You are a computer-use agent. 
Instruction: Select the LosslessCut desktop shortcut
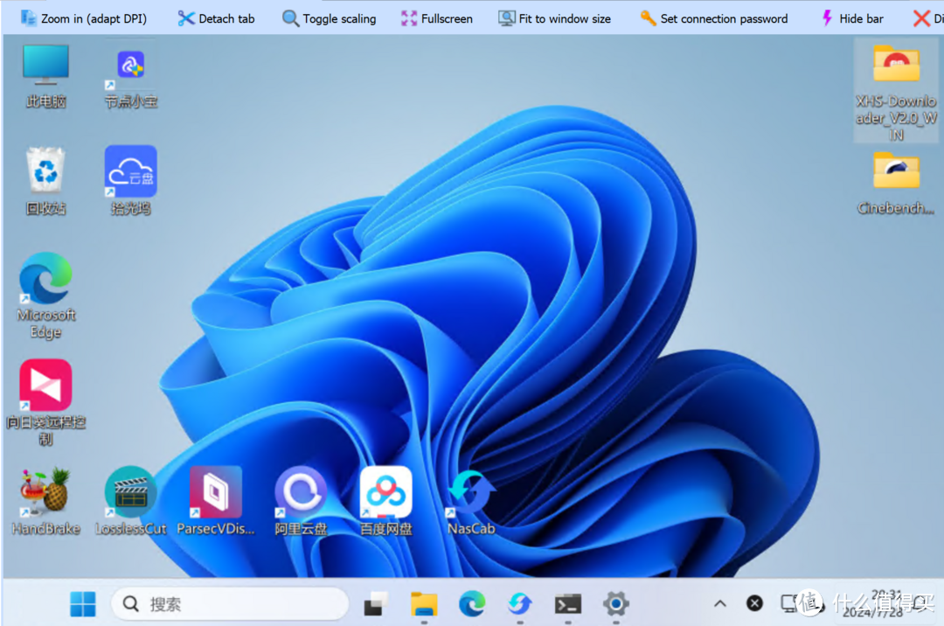click(130, 500)
